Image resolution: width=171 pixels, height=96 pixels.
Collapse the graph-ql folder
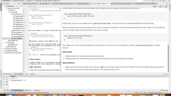point(7,10)
